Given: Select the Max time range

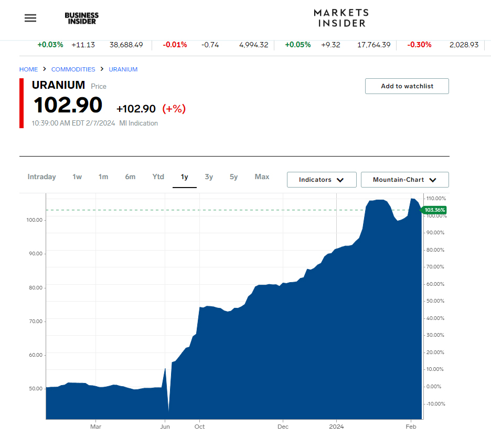Looking at the screenshot, I should click(x=262, y=177).
